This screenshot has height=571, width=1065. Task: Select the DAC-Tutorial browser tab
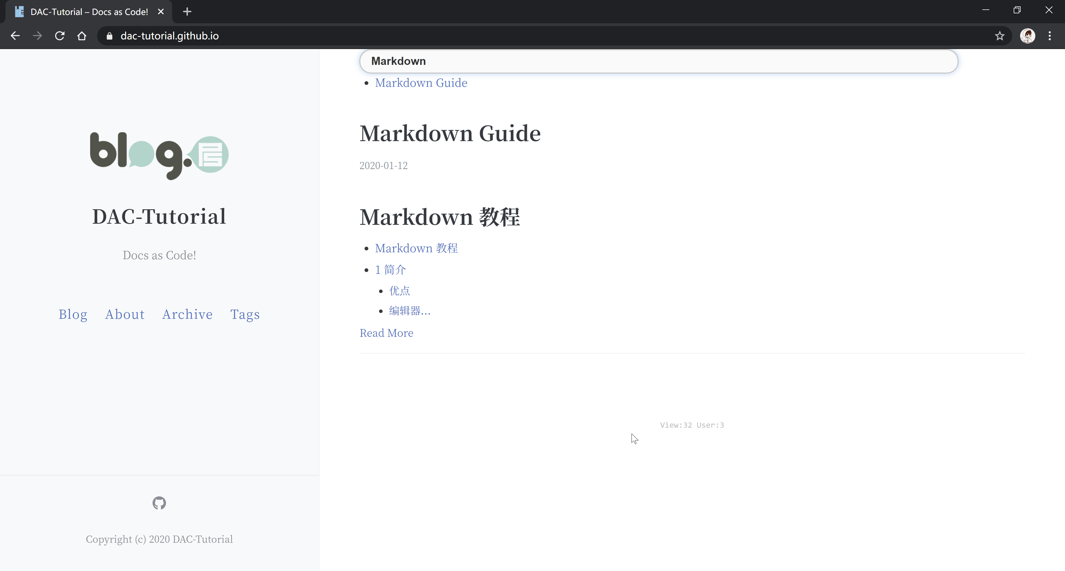(88, 12)
